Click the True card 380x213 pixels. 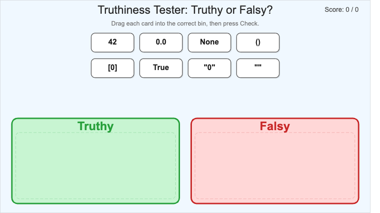161,68
